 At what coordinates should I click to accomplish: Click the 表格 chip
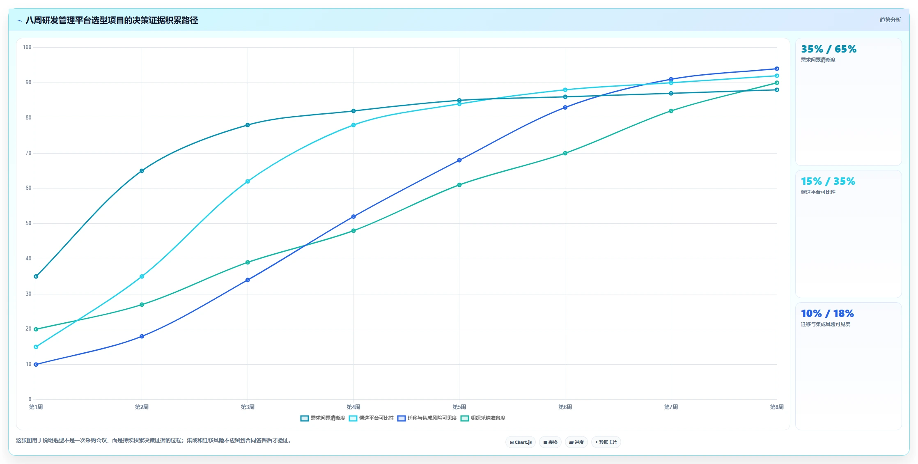[x=550, y=442]
